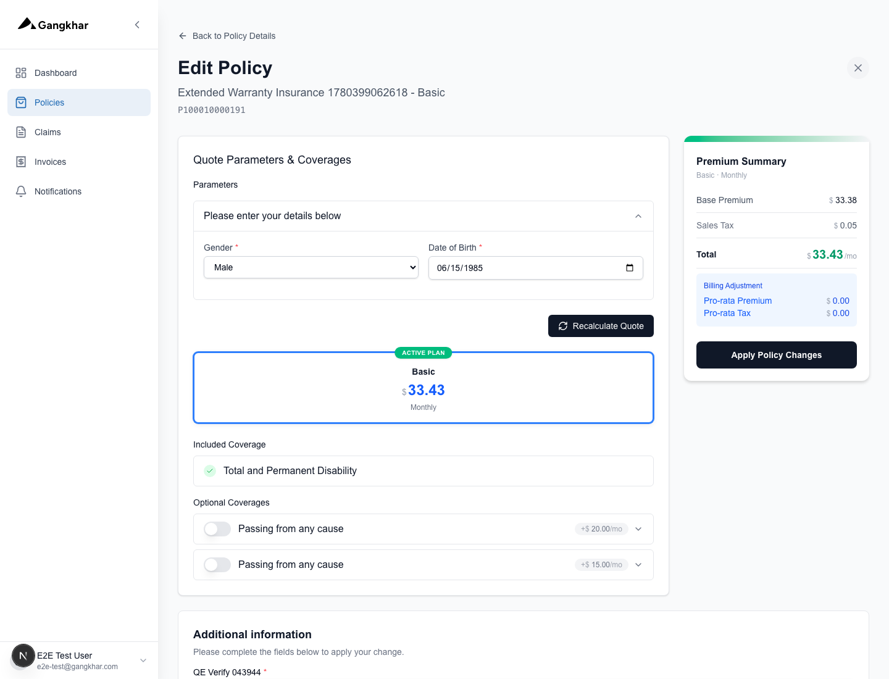Click Apply Policy Changes
Viewport: 889px width, 679px height.
[777, 355]
